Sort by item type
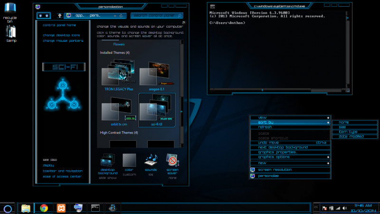 tap(355, 132)
